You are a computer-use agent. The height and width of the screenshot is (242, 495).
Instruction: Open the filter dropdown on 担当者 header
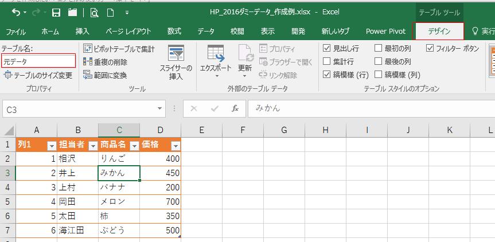tap(92, 146)
